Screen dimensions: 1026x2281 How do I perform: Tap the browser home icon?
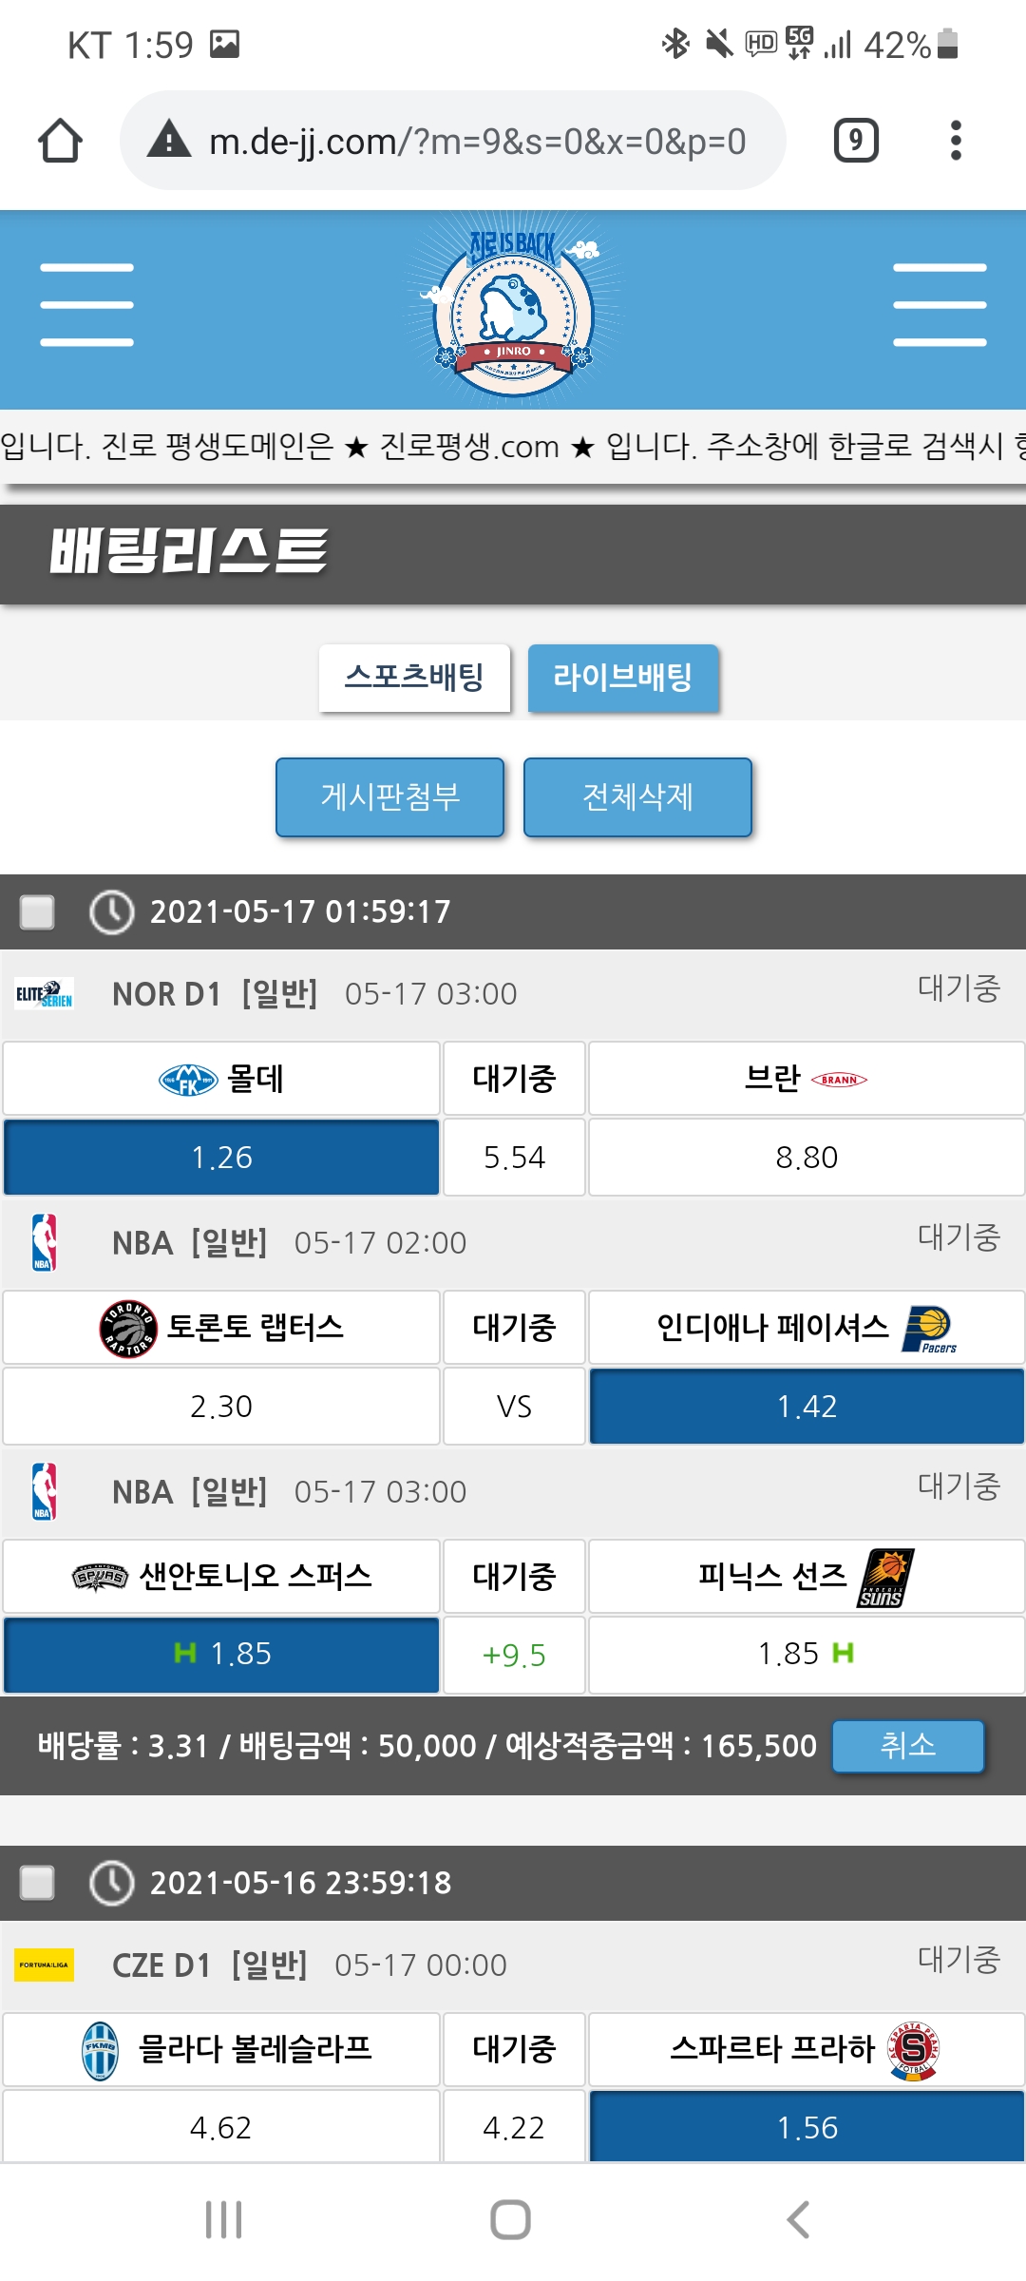point(60,141)
